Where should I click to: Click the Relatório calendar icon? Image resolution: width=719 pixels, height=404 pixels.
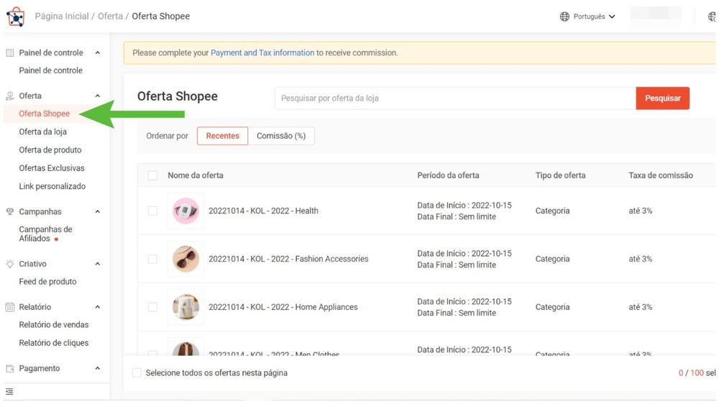[9, 307]
